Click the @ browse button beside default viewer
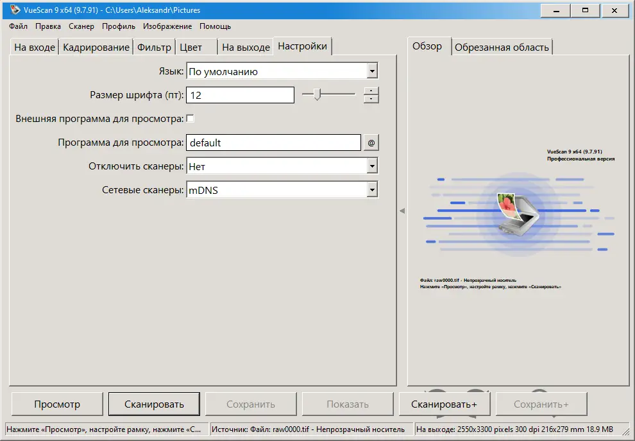The height and width of the screenshot is (441, 635). pos(371,143)
